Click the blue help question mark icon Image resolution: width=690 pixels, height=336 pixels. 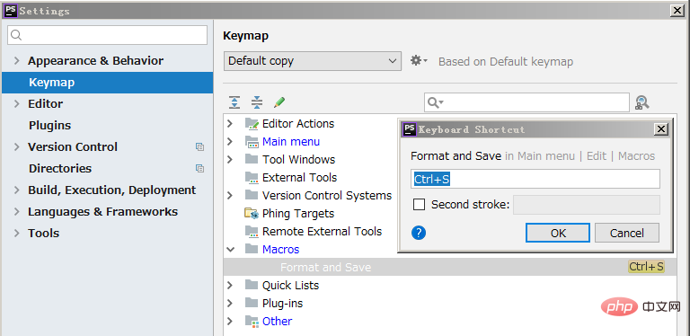[419, 233]
